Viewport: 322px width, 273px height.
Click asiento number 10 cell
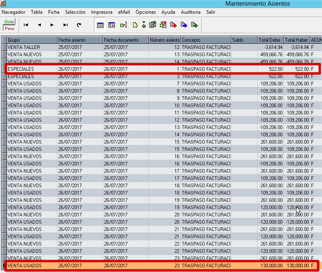[x=165, y=106]
